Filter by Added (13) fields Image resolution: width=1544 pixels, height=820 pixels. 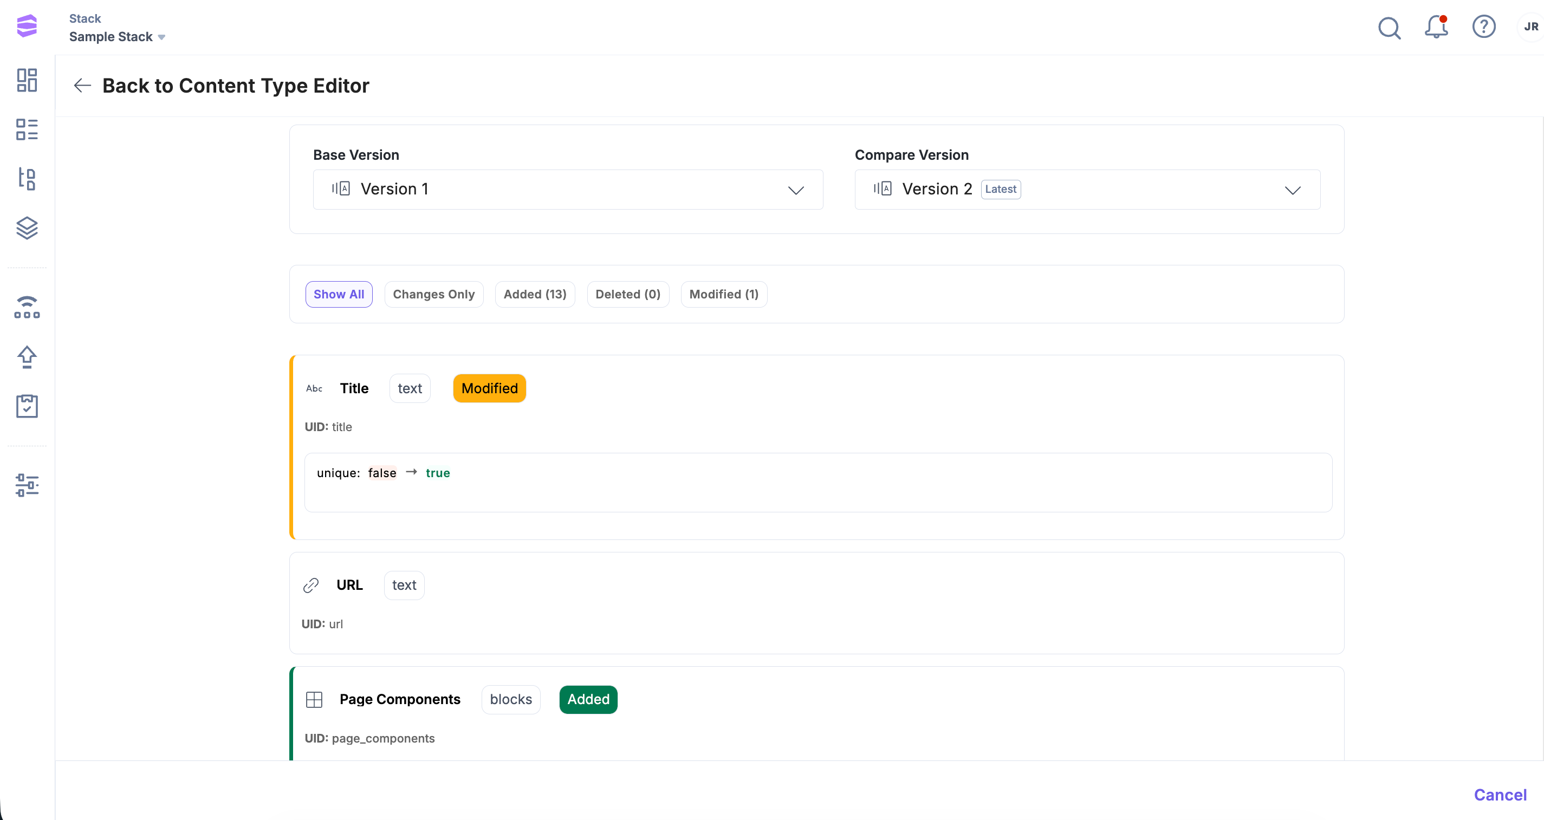(535, 294)
